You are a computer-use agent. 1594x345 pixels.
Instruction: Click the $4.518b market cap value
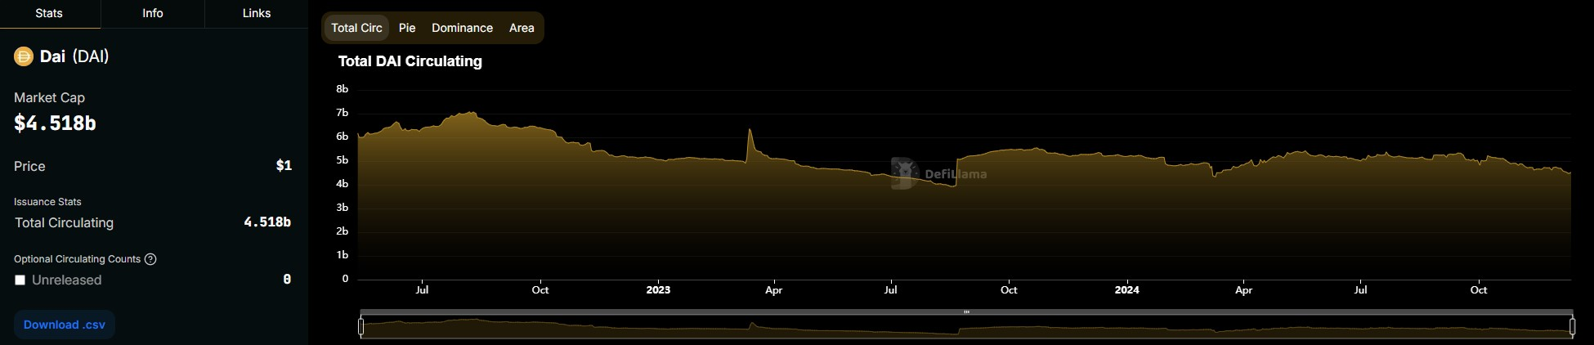(55, 123)
